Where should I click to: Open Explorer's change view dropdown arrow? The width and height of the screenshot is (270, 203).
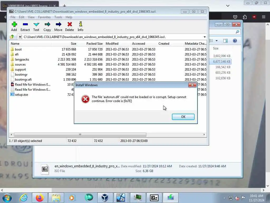pos(217,41)
